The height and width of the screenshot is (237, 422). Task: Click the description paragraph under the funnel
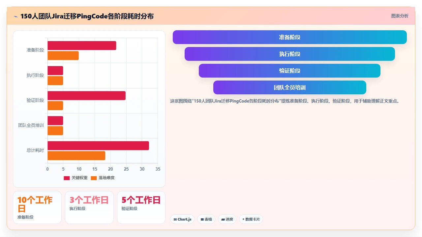click(285, 101)
